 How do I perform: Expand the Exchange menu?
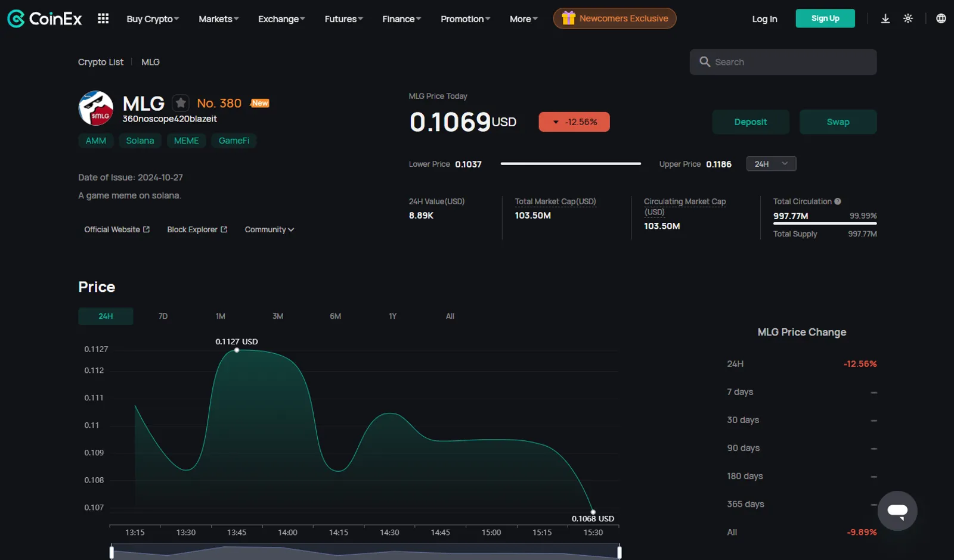coord(281,19)
